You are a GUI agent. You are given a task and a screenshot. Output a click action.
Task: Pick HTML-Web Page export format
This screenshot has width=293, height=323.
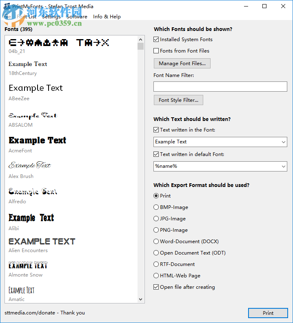[x=156, y=276]
